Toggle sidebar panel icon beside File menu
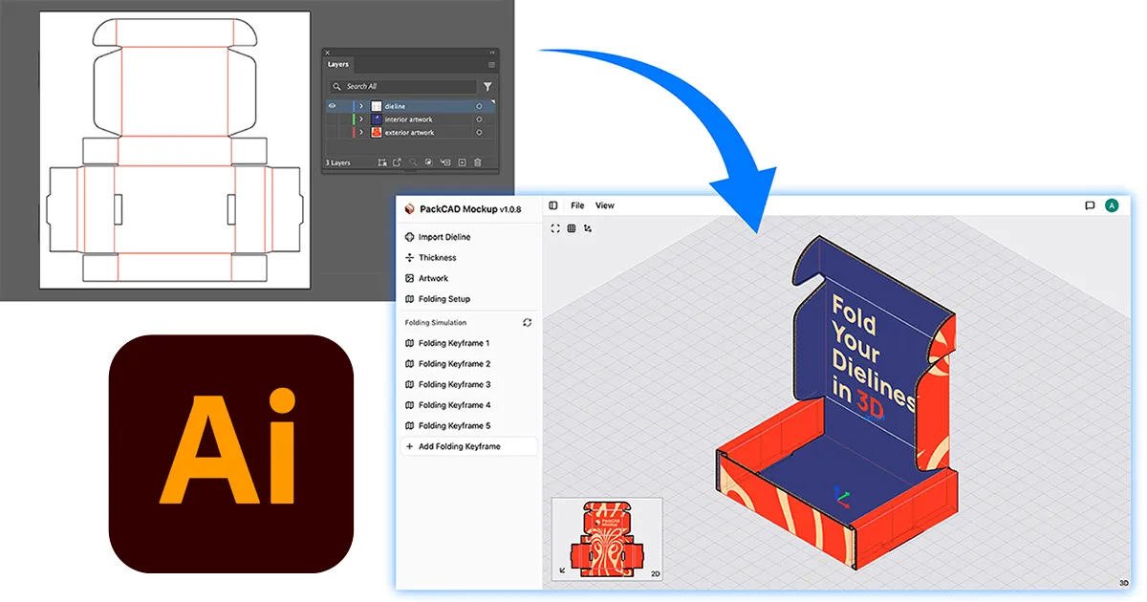 [x=552, y=205]
